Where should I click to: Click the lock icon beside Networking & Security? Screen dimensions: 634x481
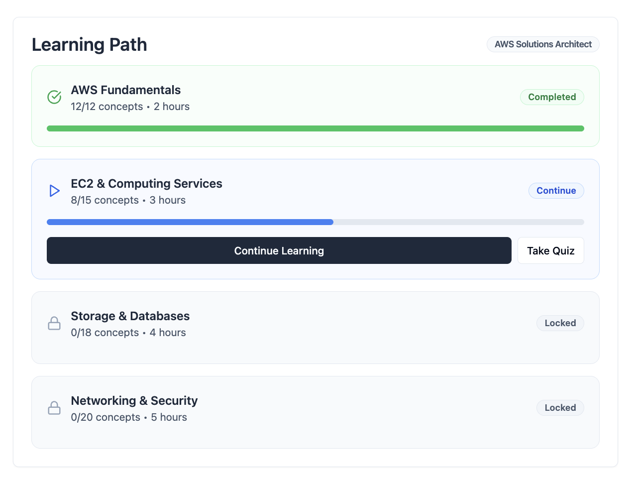point(54,408)
